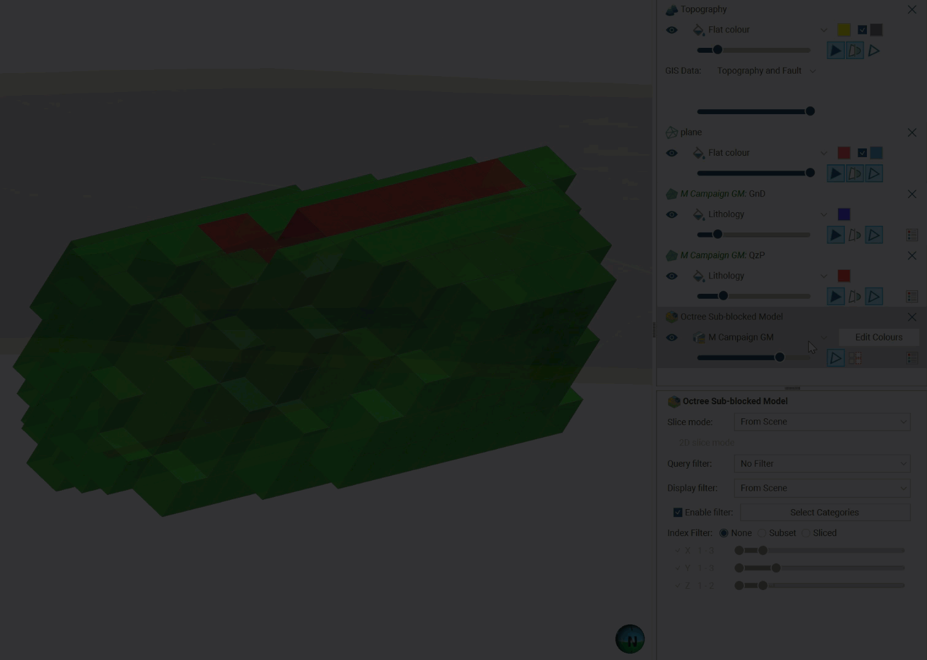Screen dimensions: 927x660
Task: Click the slice-along icon in the Topography row
Action: click(x=855, y=50)
